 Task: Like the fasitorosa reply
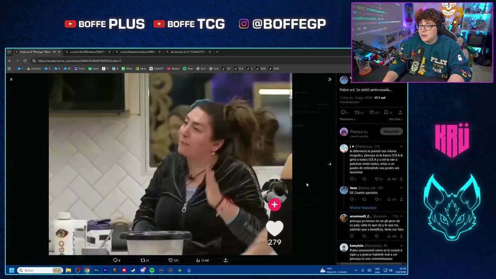pyautogui.click(x=377, y=179)
